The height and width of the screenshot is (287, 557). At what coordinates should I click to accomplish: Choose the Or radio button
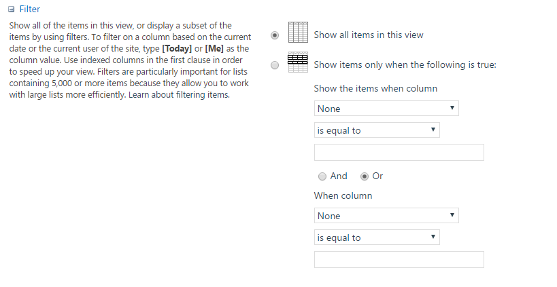click(365, 176)
